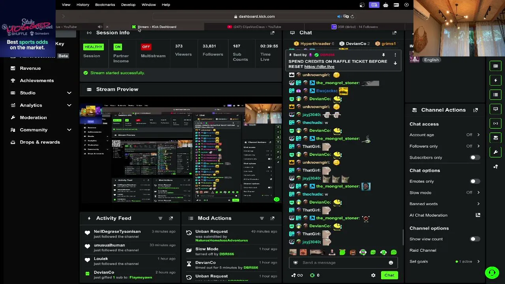
Task: Open AI Chat Moderation external link
Action: (478, 215)
